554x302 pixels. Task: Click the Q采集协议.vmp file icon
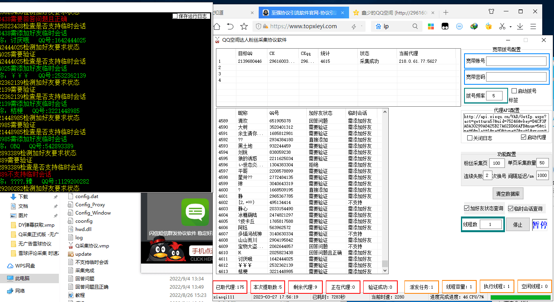71,246
